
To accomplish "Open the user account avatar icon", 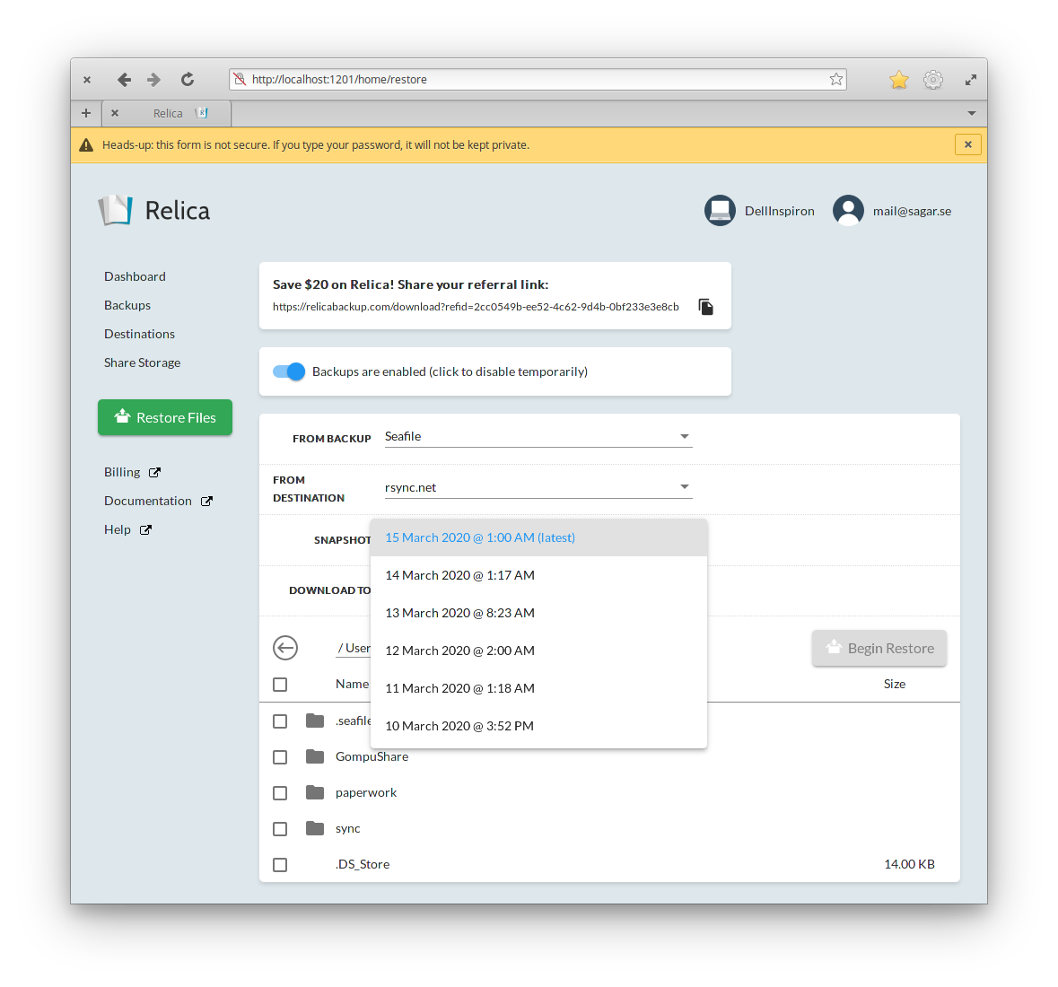I will click(848, 211).
